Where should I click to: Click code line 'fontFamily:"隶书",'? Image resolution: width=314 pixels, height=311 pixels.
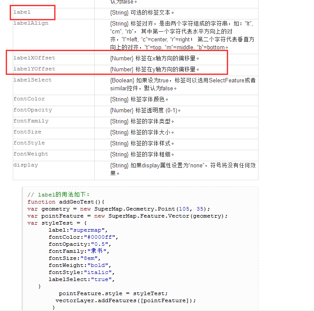79,251
